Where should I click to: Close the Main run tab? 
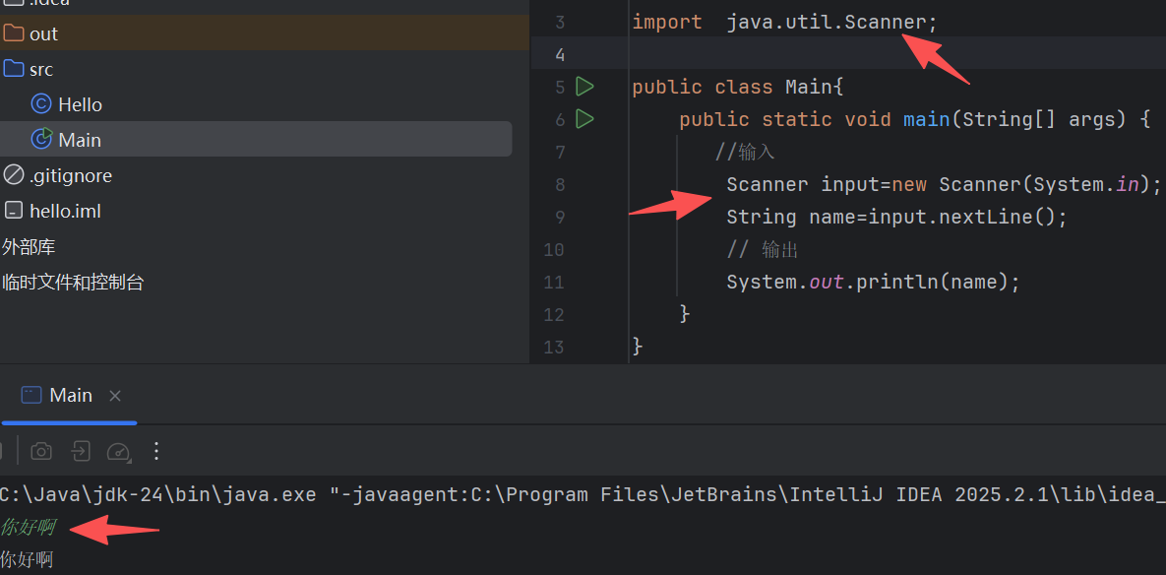point(115,396)
